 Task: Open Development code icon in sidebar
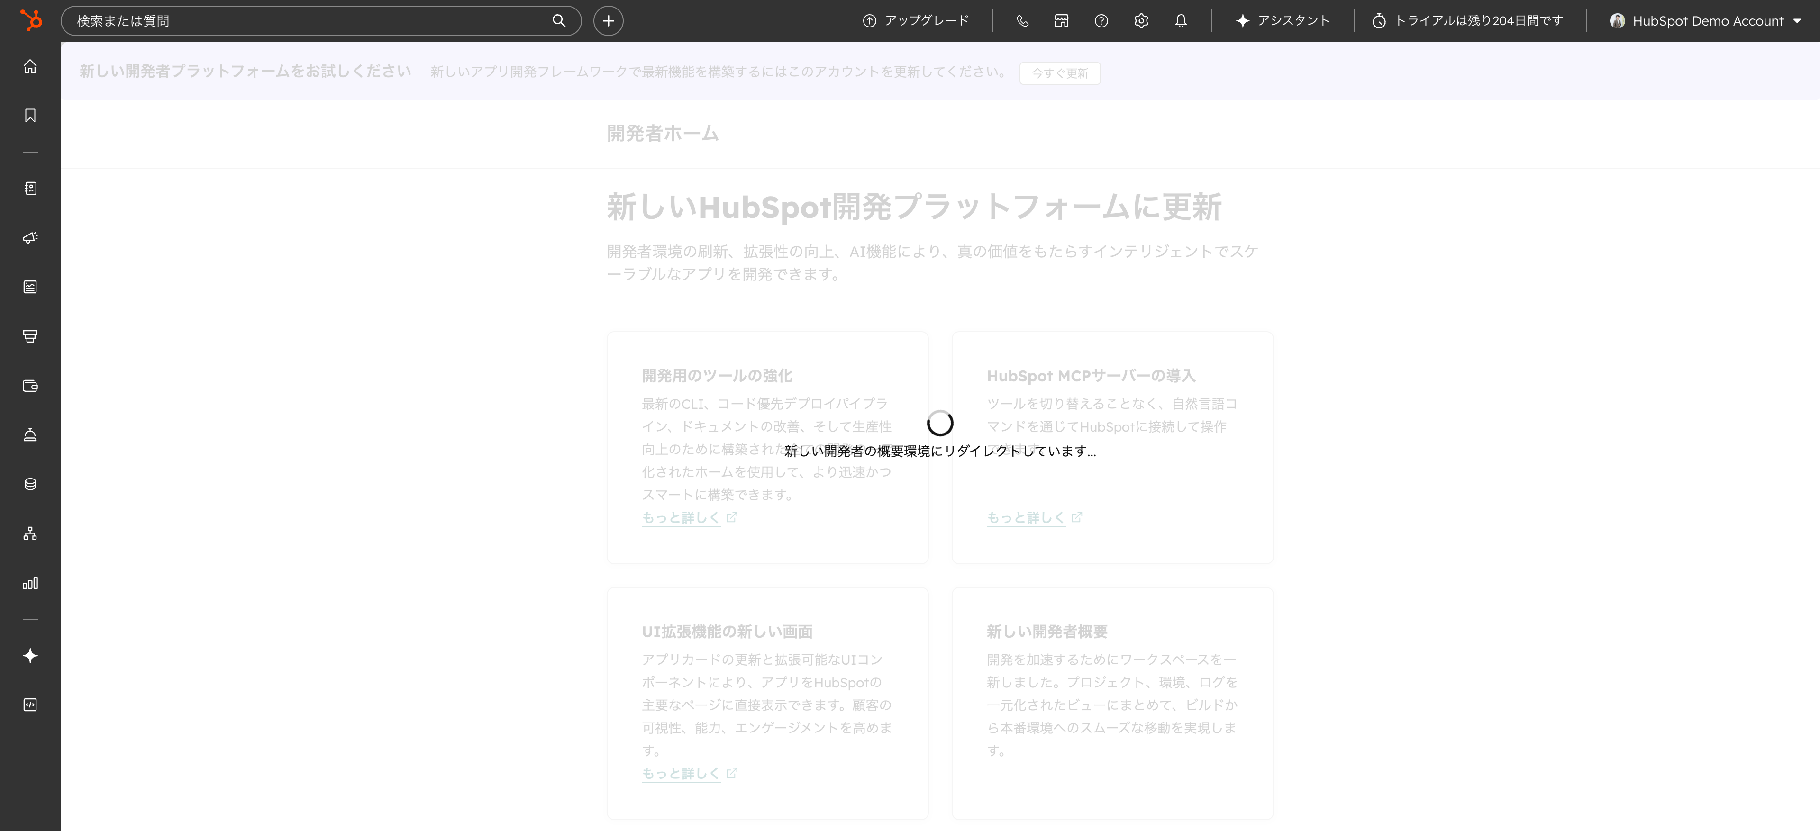[30, 705]
